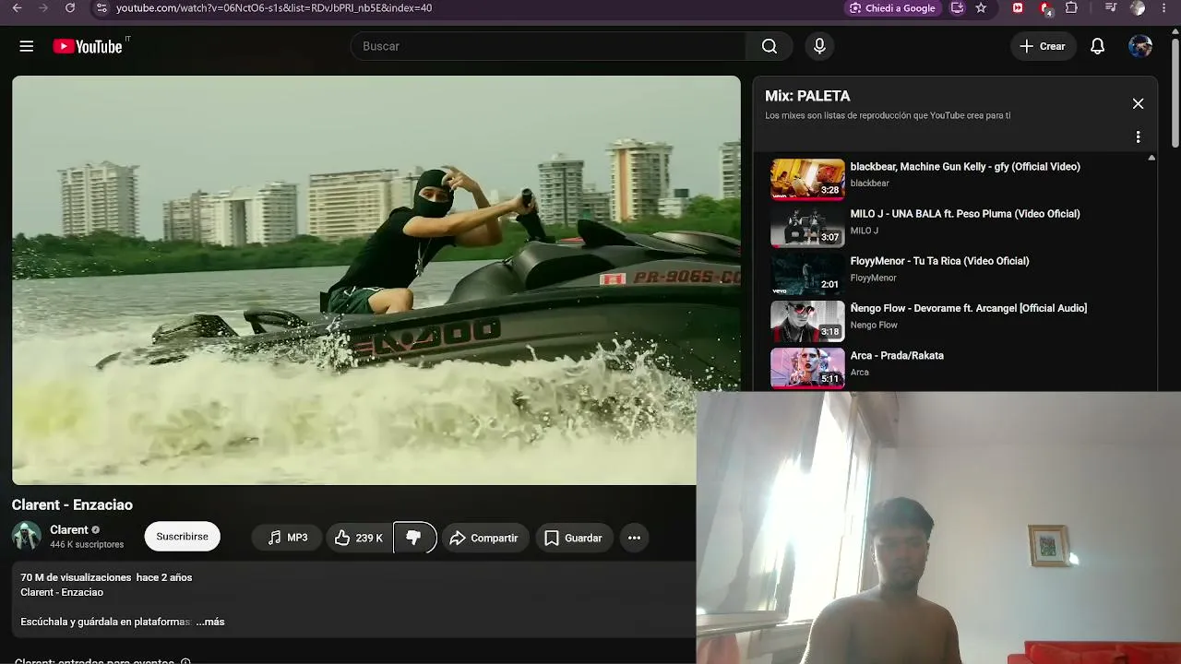This screenshot has width=1181, height=664.
Task: Open the browser media controls icon
Action: [x=1111, y=8]
